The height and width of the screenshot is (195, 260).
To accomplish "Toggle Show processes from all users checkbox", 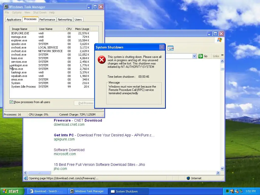I will pyautogui.click(x=11, y=102).
